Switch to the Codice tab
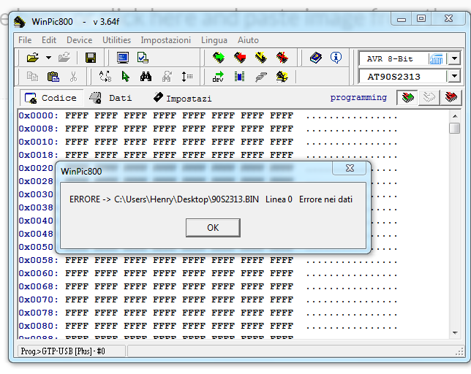The width and height of the screenshot is (471, 374). 52,98
